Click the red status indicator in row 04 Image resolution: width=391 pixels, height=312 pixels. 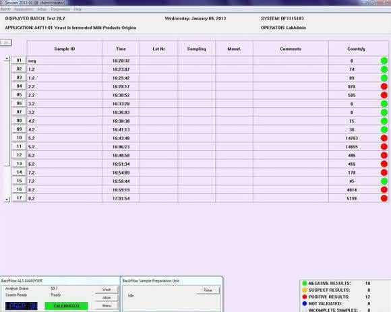click(384, 86)
